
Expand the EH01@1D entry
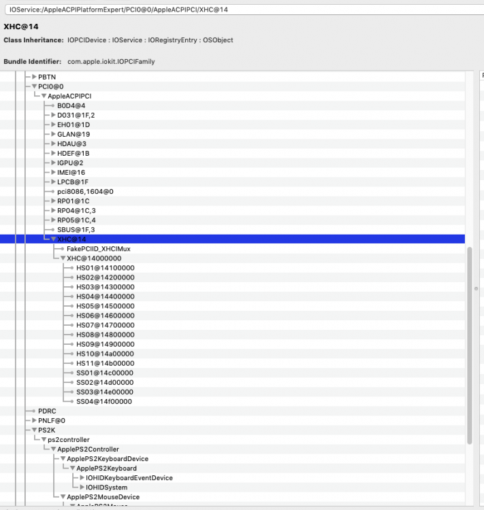(53, 124)
